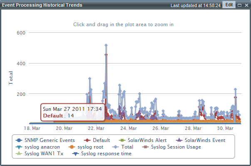Toggle SolarWinds Event series in legend
The image size is (251, 166).
point(200,140)
